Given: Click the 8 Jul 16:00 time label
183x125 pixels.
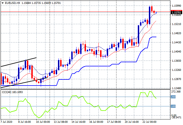Looking at the screenshot, I should coord(24,122).
